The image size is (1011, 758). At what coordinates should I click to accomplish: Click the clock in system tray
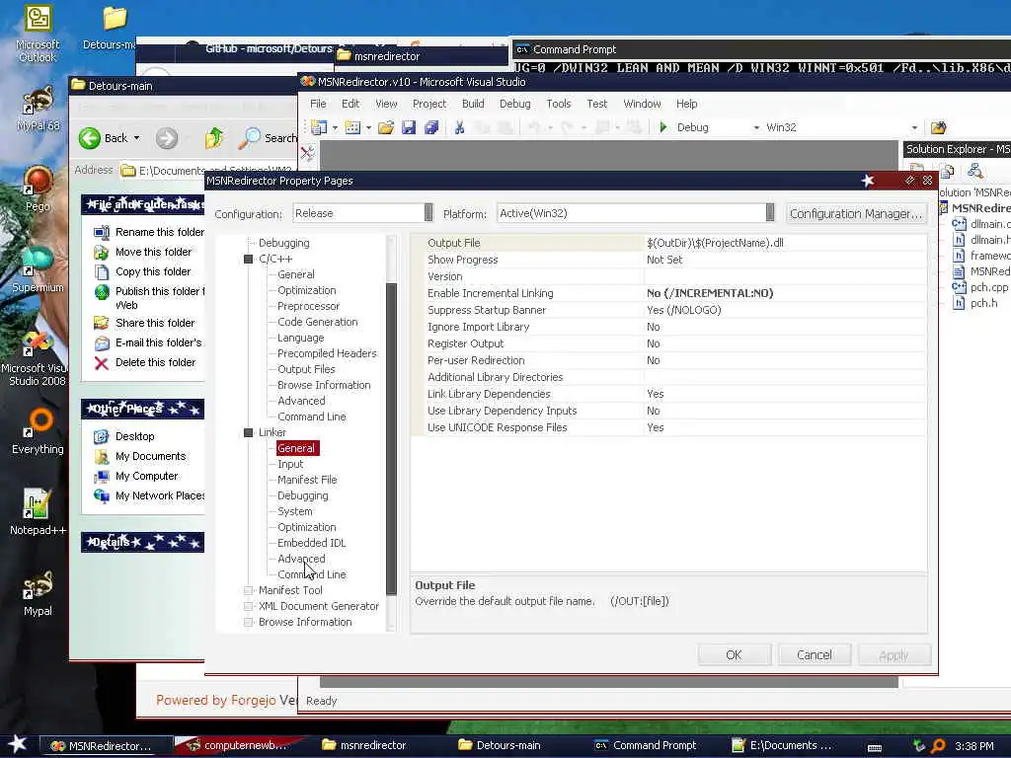point(973,746)
